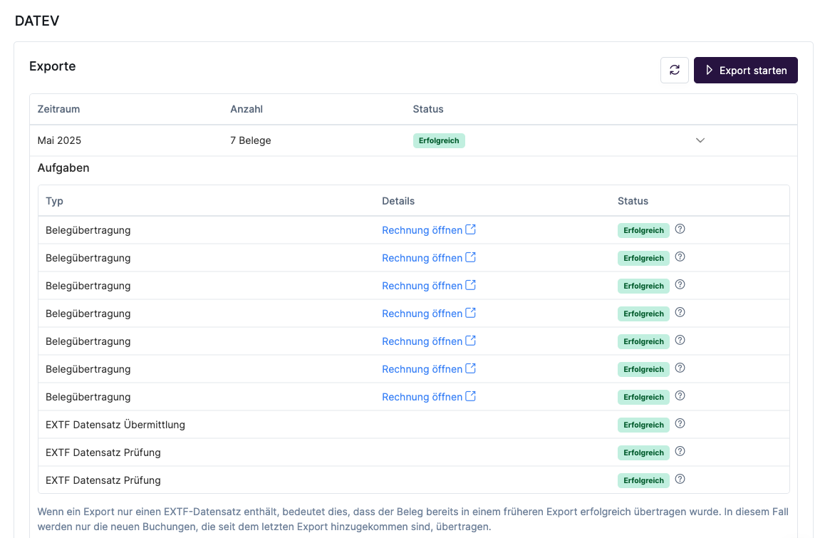The width and height of the screenshot is (825, 538).
Task: Click Erfolgreich badge in first EXTF Prüfung row
Action: (x=643, y=452)
